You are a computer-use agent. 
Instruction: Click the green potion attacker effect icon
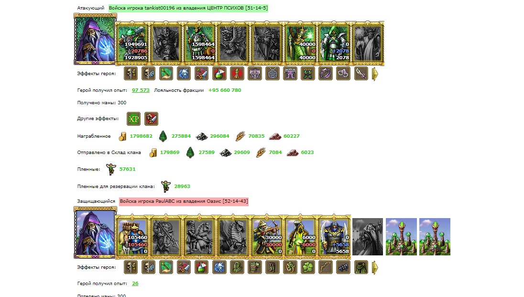tap(219, 74)
